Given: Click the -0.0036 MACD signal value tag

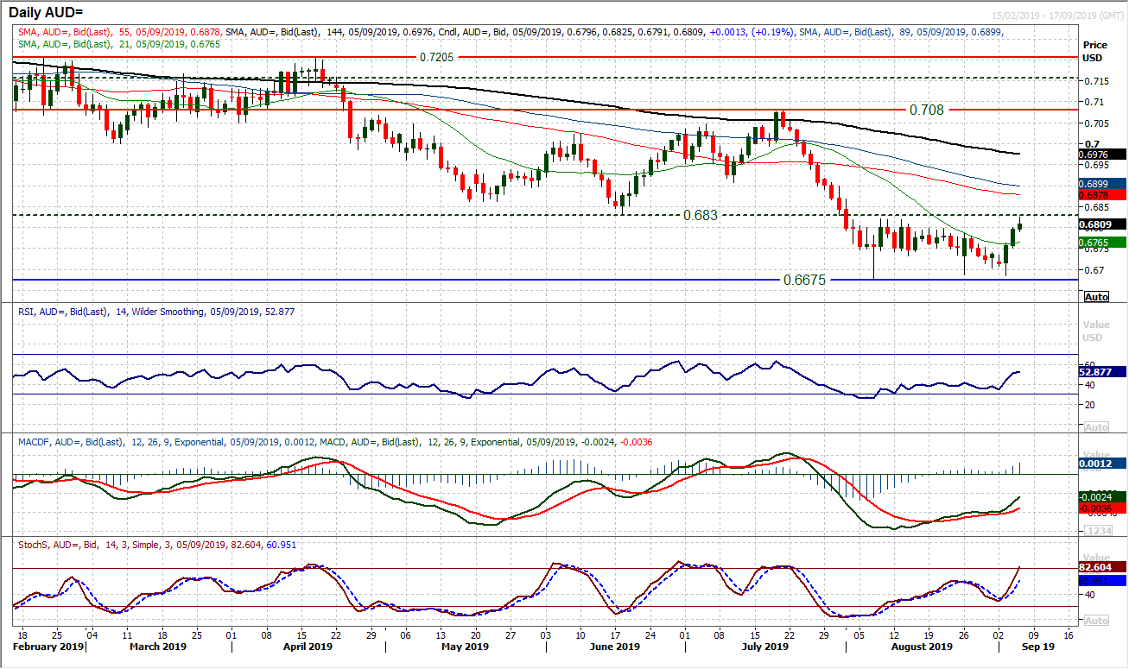Looking at the screenshot, I should [x=1102, y=508].
